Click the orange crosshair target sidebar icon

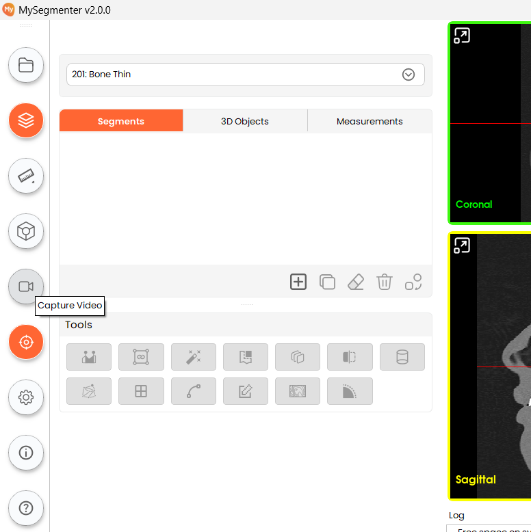click(26, 342)
